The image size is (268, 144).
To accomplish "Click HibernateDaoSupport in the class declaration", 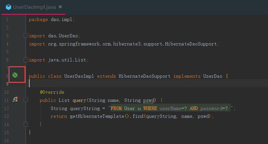I will click(144, 76).
